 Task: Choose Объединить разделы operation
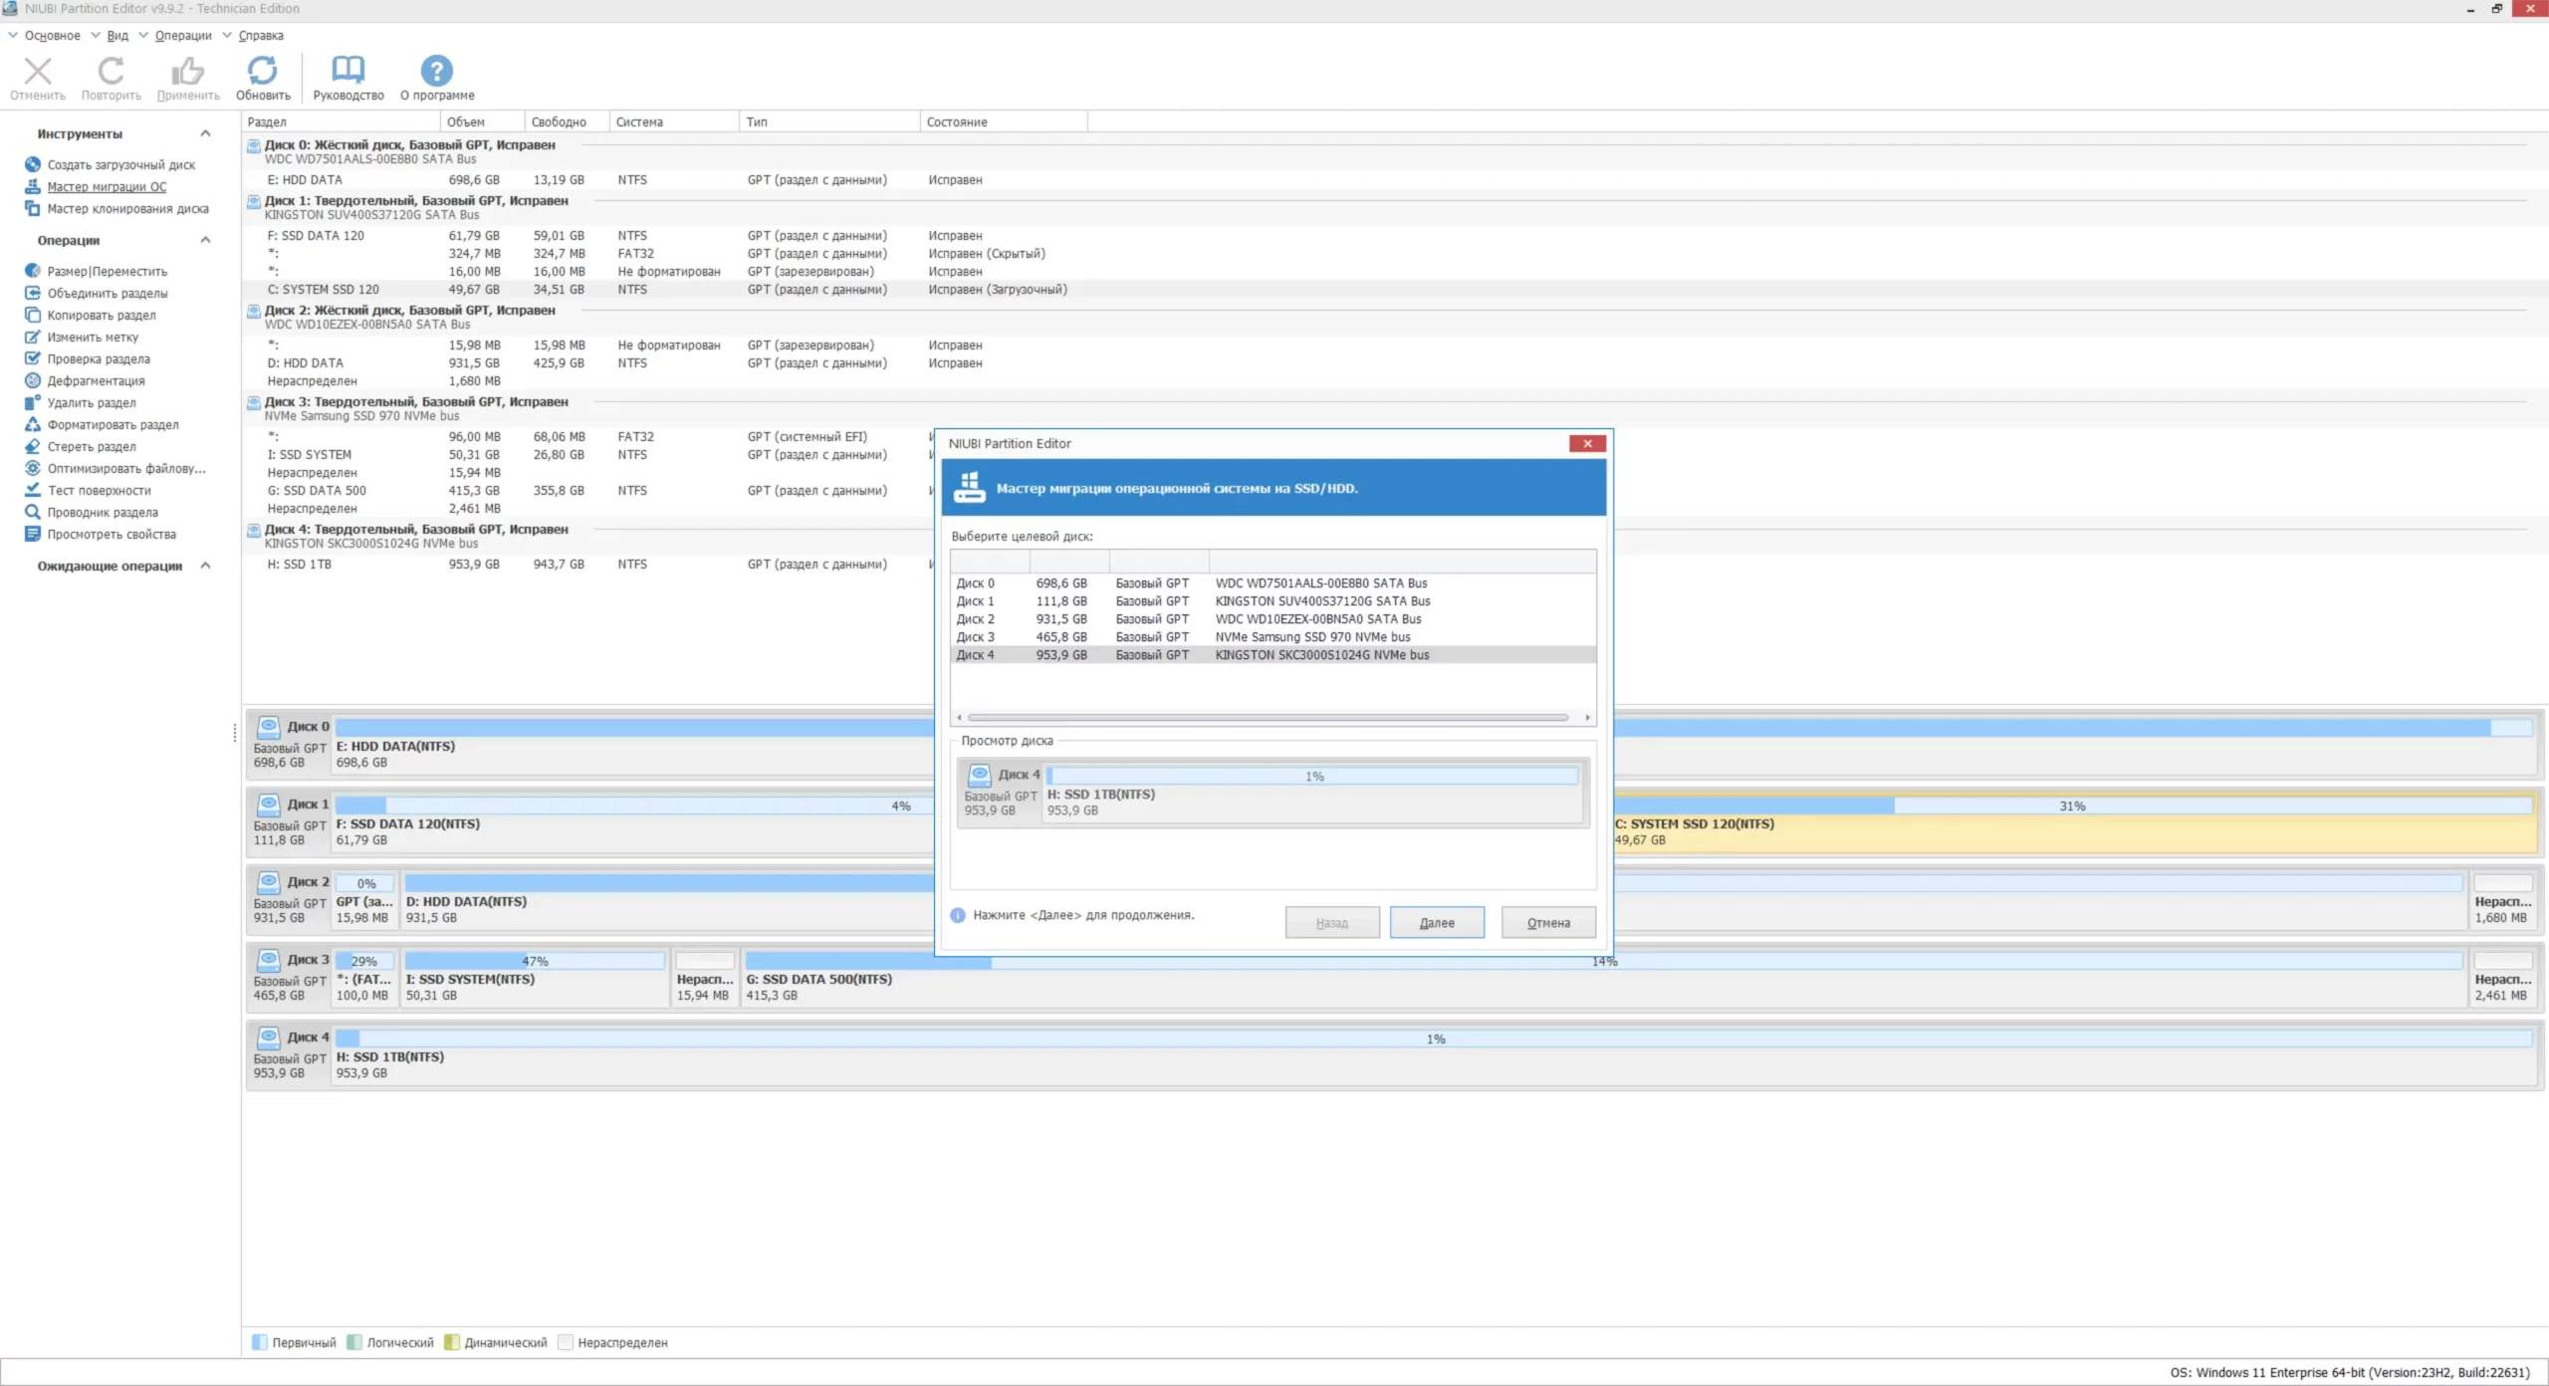click(106, 293)
